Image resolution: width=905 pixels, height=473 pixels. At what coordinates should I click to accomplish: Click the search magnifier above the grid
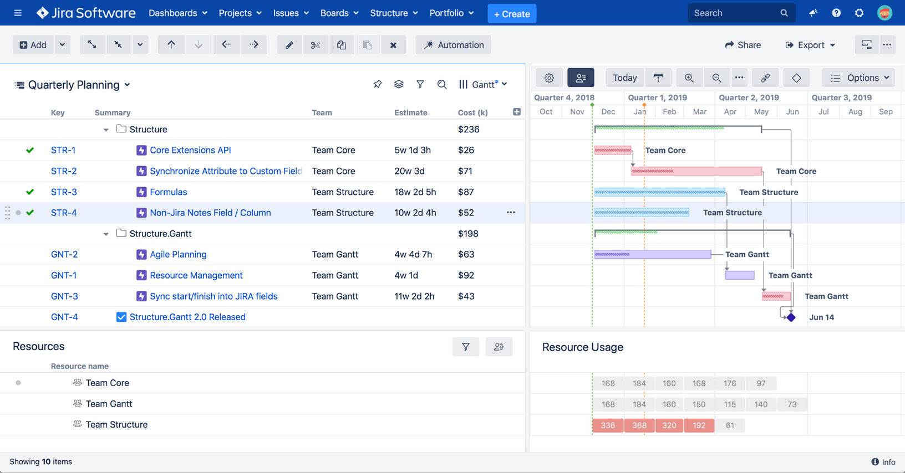(x=442, y=84)
